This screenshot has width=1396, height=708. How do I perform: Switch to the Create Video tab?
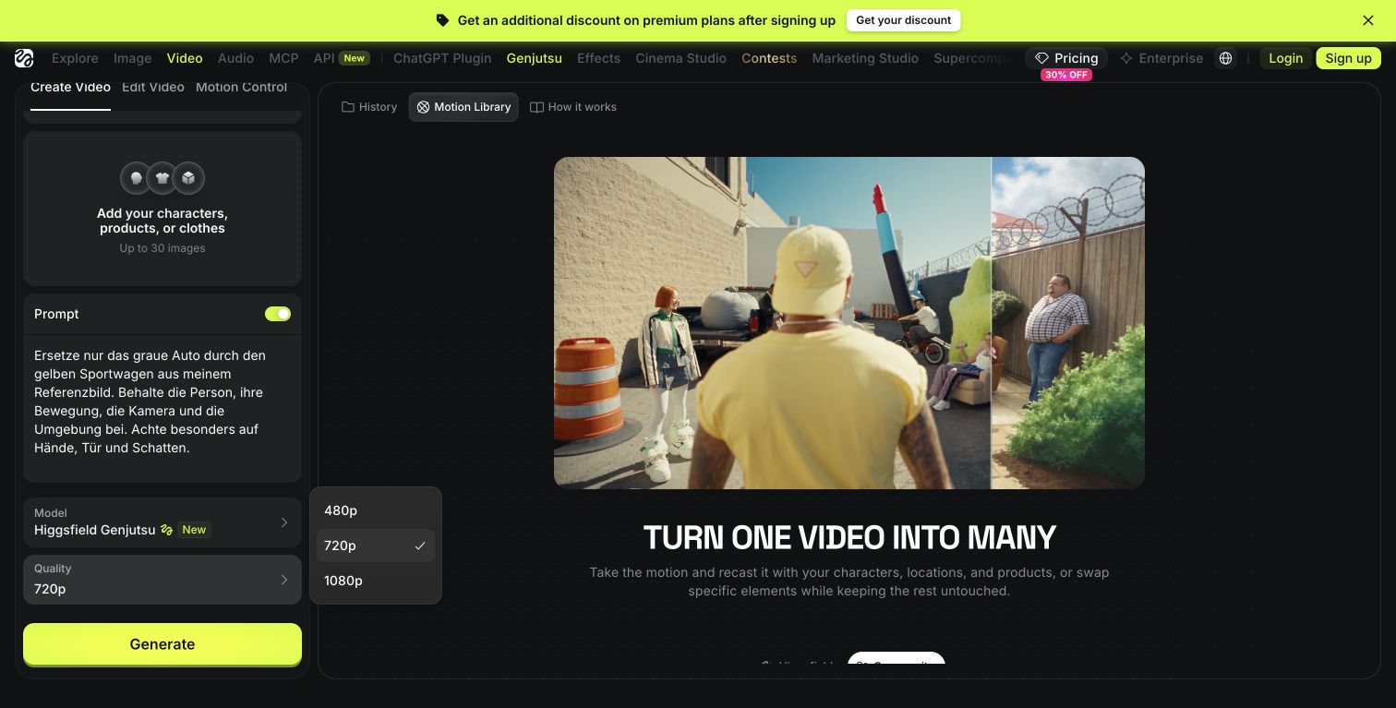[x=70, y=87]
